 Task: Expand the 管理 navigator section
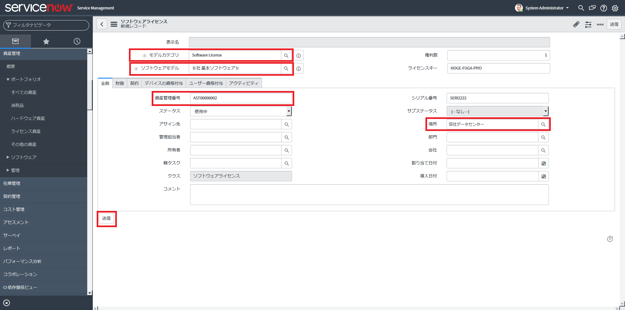point(13,170)
